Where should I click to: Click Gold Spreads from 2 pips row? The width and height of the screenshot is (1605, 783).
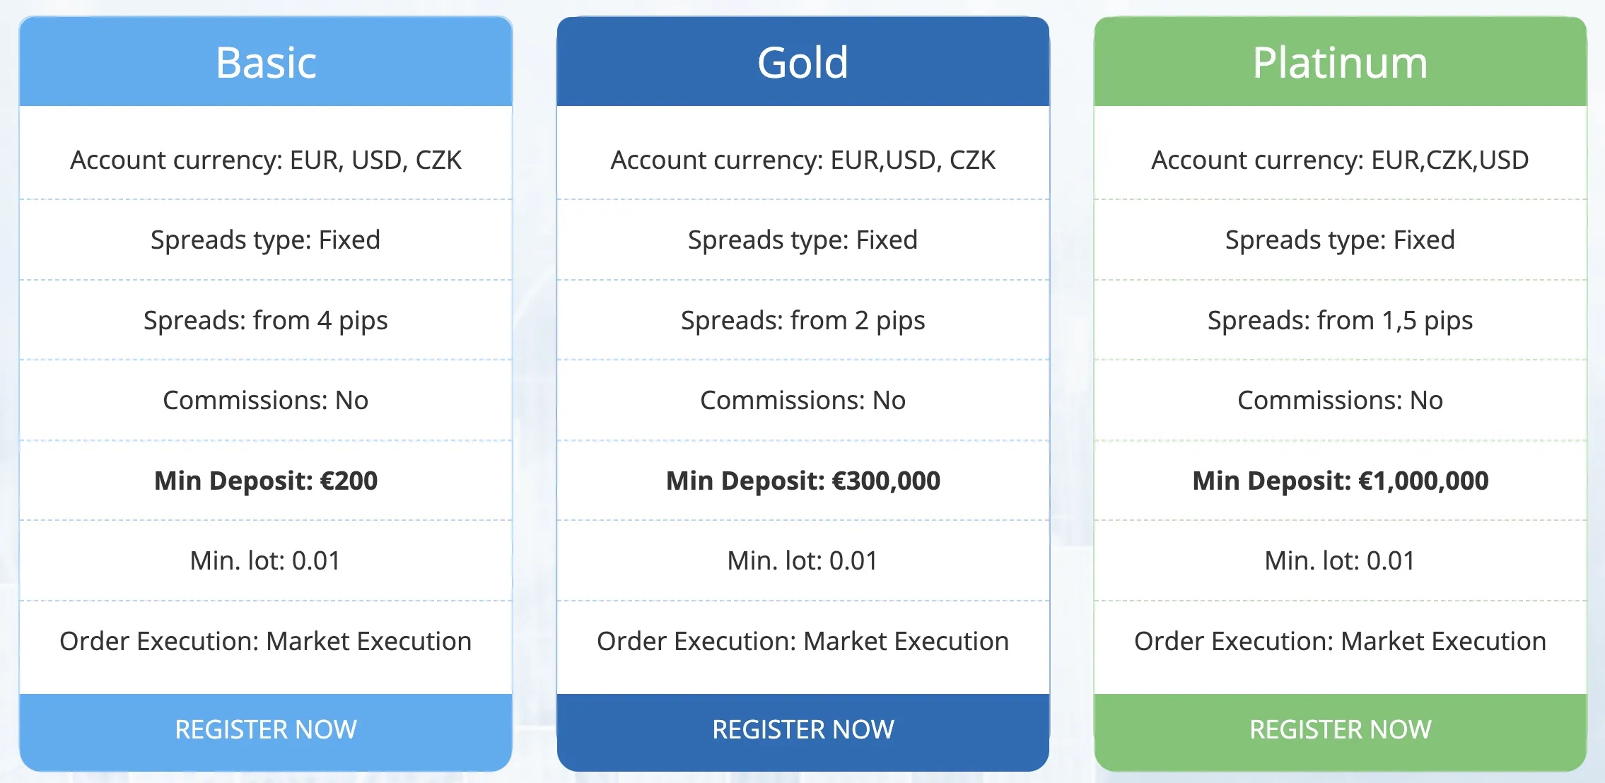point(803,320)
